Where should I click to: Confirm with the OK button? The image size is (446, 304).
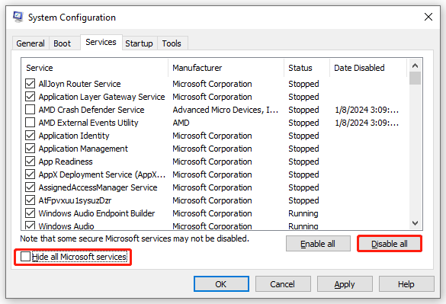pos(221,284)
